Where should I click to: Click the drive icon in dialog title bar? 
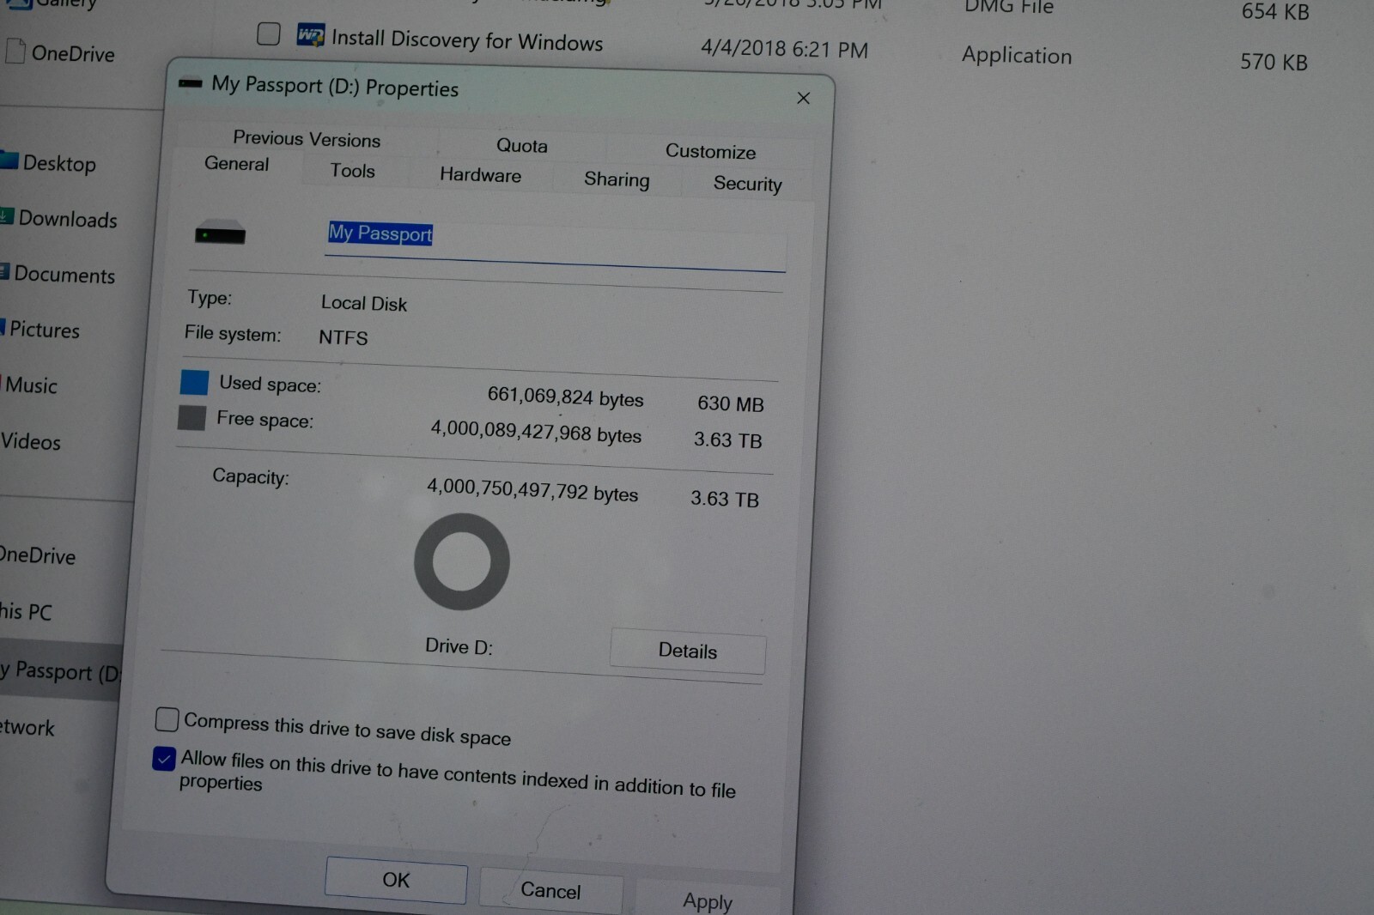click(x=190, y=82)
